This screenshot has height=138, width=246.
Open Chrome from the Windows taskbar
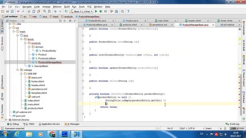52,134
